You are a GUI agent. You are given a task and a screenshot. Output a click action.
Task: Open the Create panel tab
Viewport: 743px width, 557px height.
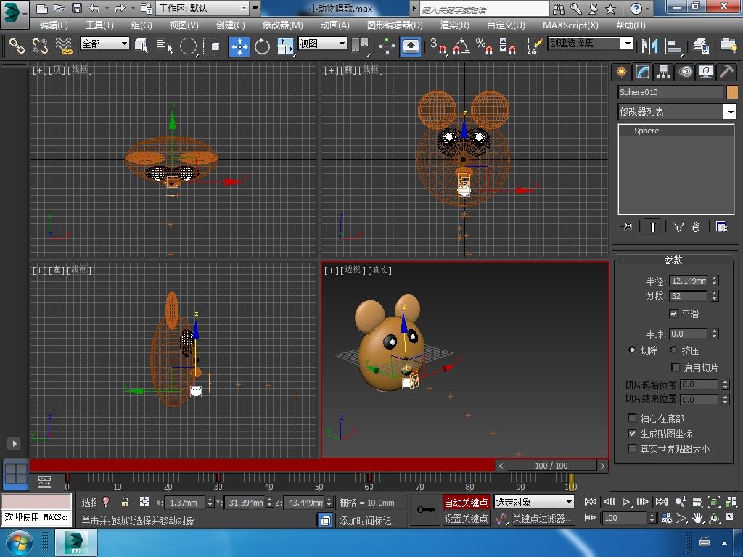point(621,71)
